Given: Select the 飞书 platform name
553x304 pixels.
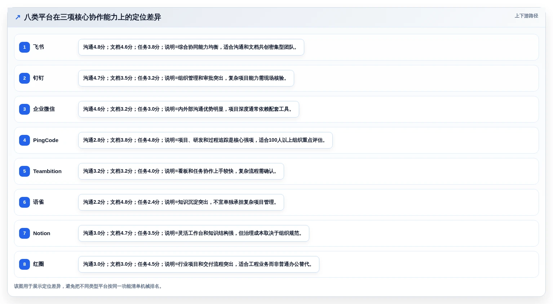Looking at the screenshot, I should coord(39,47).
